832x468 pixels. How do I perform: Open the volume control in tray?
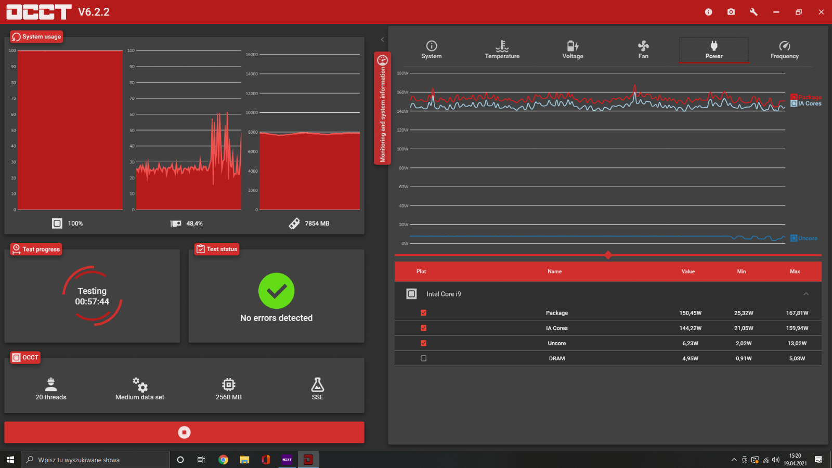click(x=776, y=460)
